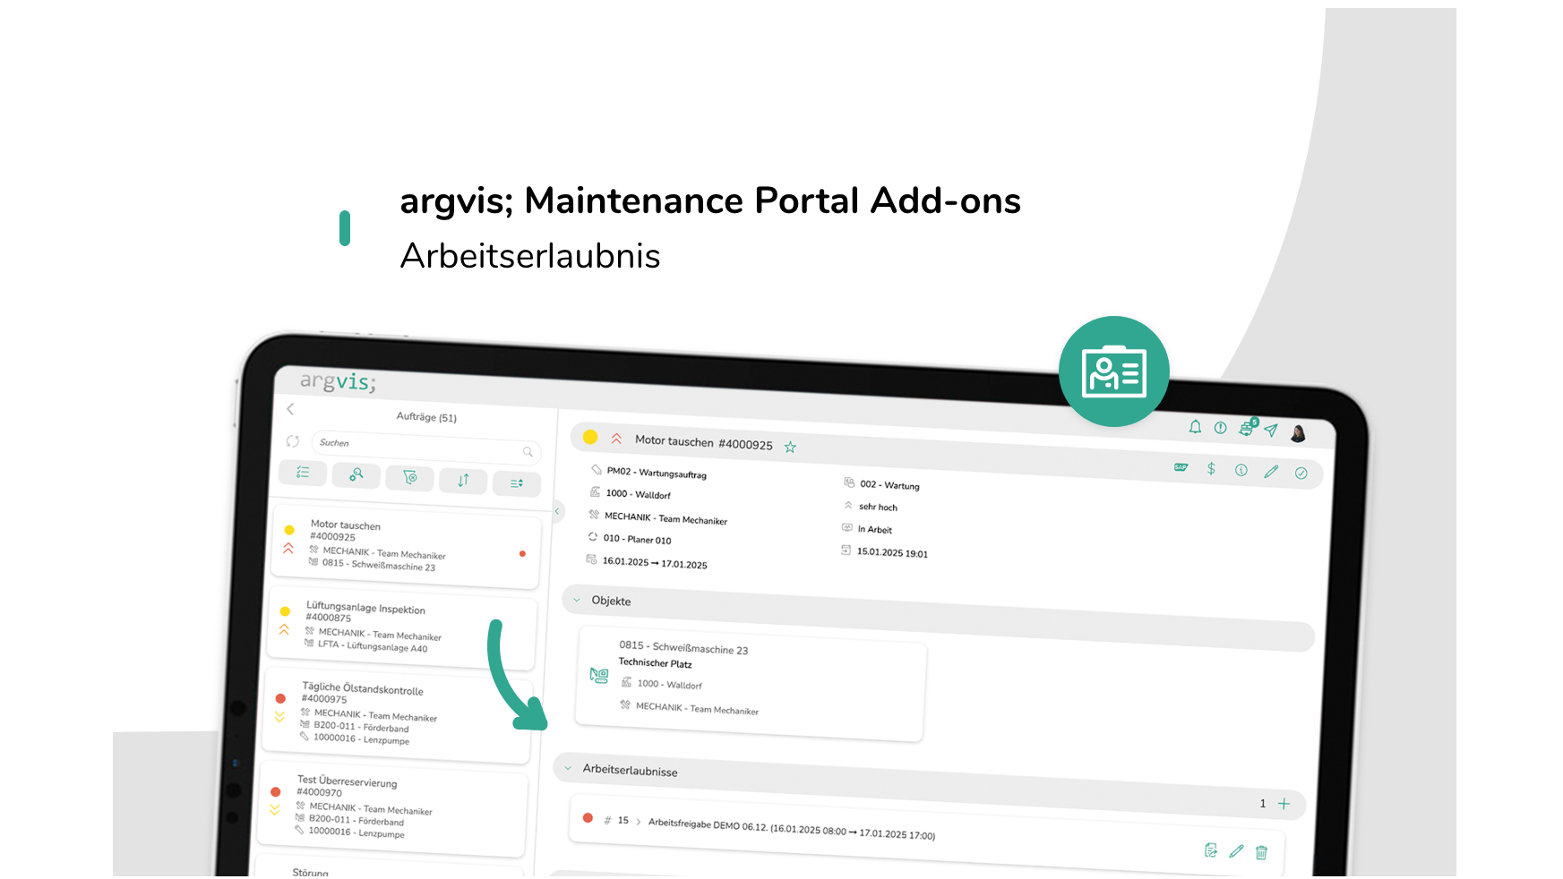Click the printer icon with badge 5
Image resolution: width=1563 pixels, height=879 pixels.
pyautogui.click(x=1246, y=428)
